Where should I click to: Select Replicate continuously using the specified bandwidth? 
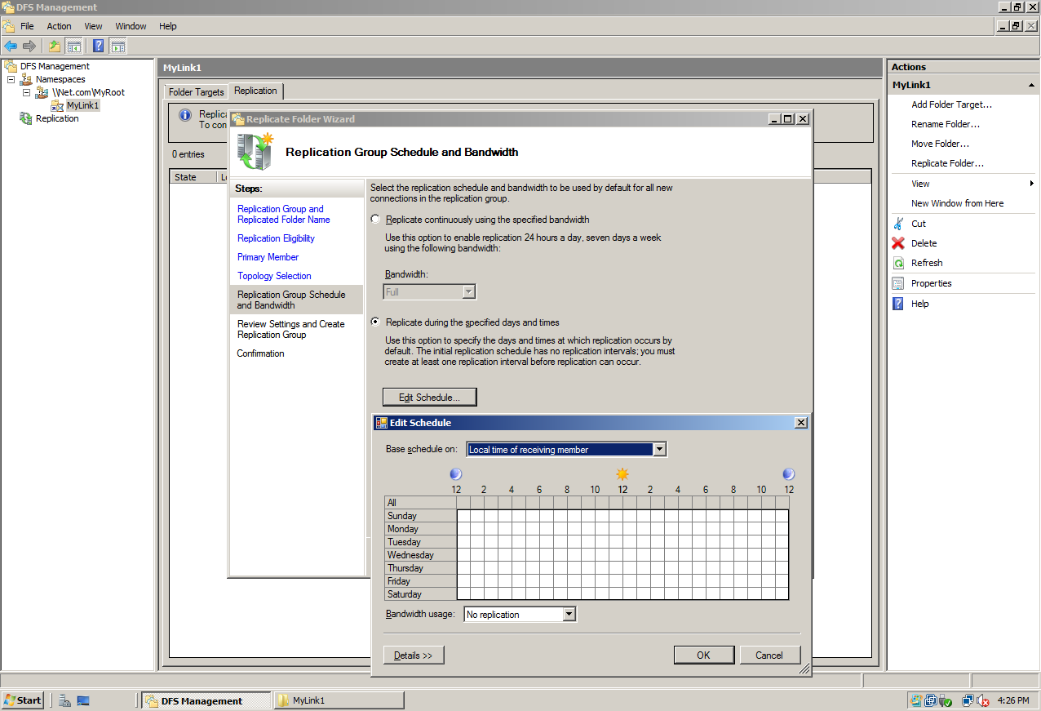tap(375, 219)
